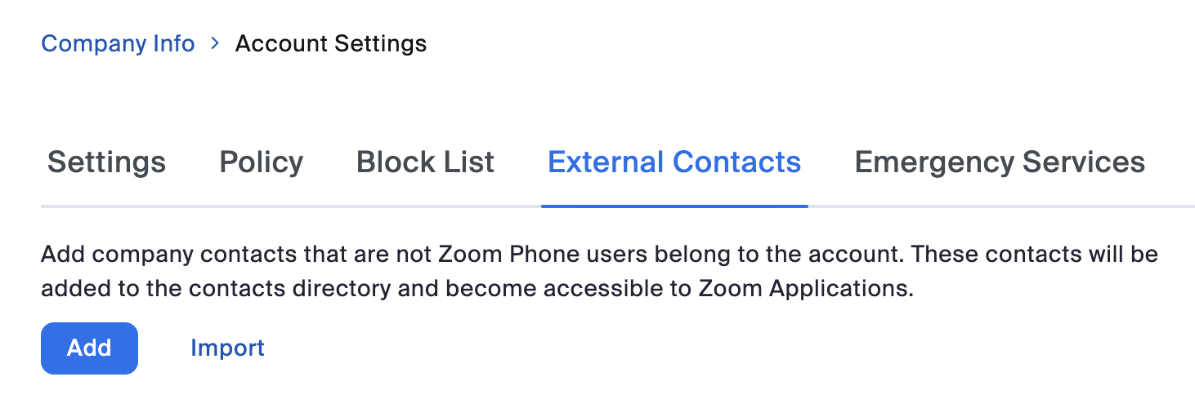Return to general Settings tab

(106, 162)
